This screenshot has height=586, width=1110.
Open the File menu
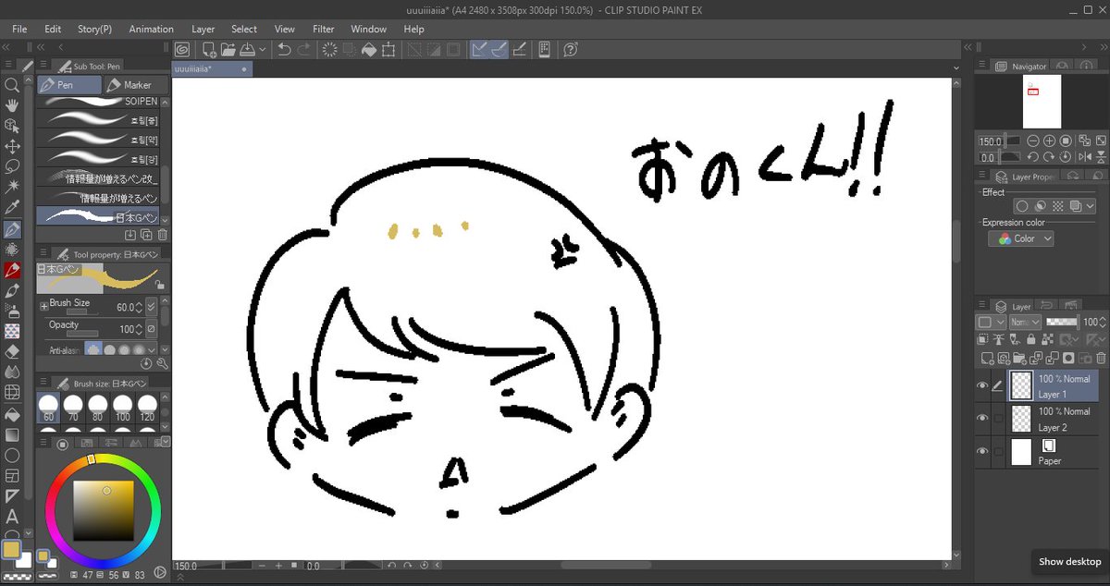click(x=20, y=29)
